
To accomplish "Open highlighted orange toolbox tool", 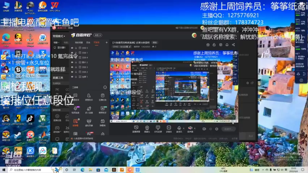I will click(75, 123).
